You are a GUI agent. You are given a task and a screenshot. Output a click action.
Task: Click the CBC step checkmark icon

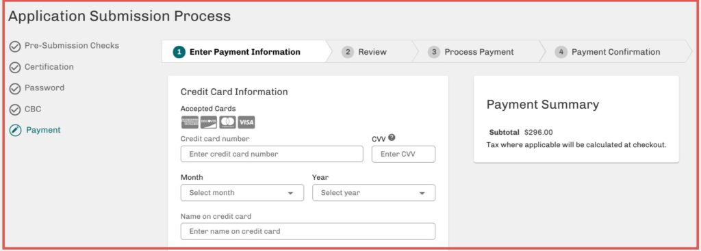pos(15,109)
